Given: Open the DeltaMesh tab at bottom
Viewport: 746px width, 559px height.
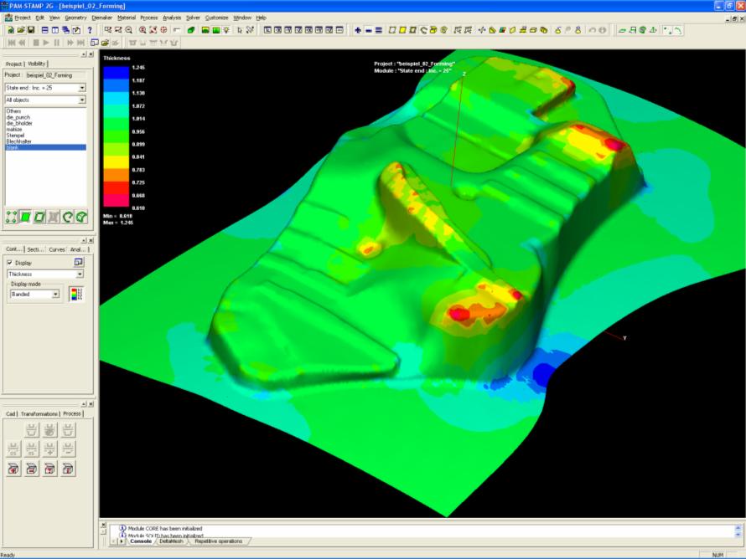Looking at the screenshot, I should pos(171,541).
